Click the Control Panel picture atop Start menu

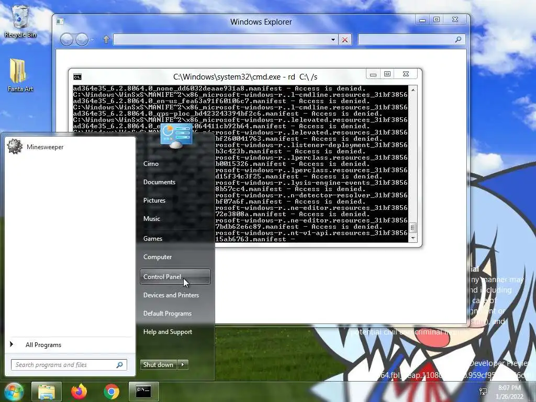tap(176, 136)
